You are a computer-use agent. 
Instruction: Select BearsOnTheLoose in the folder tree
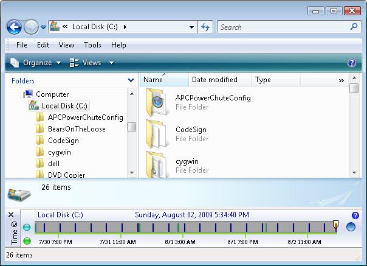point(70,129)
